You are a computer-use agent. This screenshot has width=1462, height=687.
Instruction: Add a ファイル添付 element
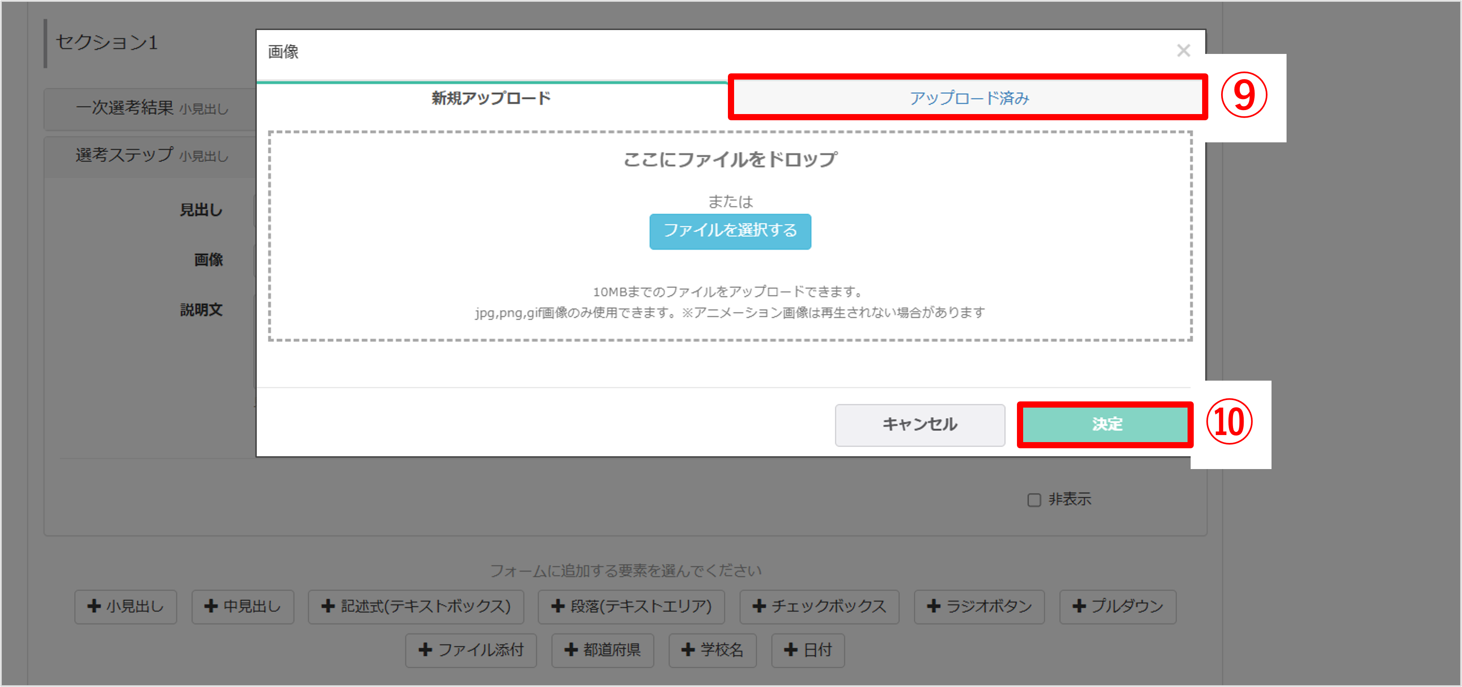coord(471,650)
